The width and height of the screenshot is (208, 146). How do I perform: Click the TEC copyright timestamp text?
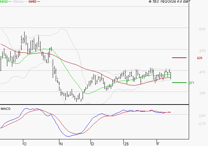pos(170,1)
